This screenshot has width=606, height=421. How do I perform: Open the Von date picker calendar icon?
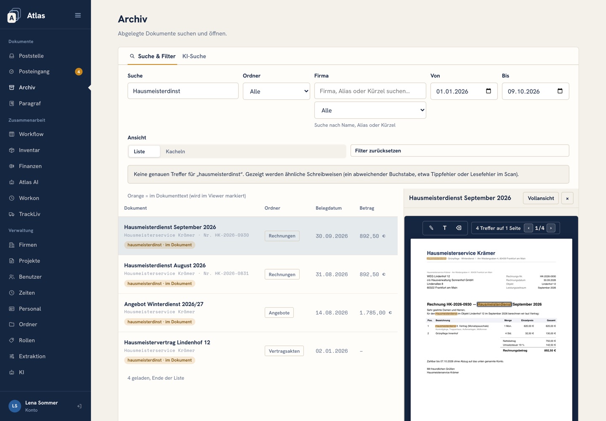coord(489,91)
